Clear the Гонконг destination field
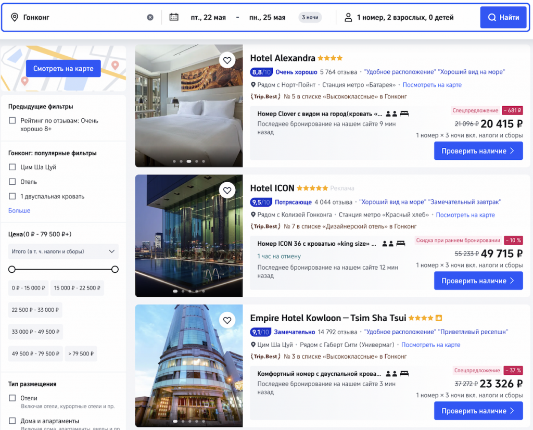Image resolution: width=533 pixels, height=430 pixels. 150,17
